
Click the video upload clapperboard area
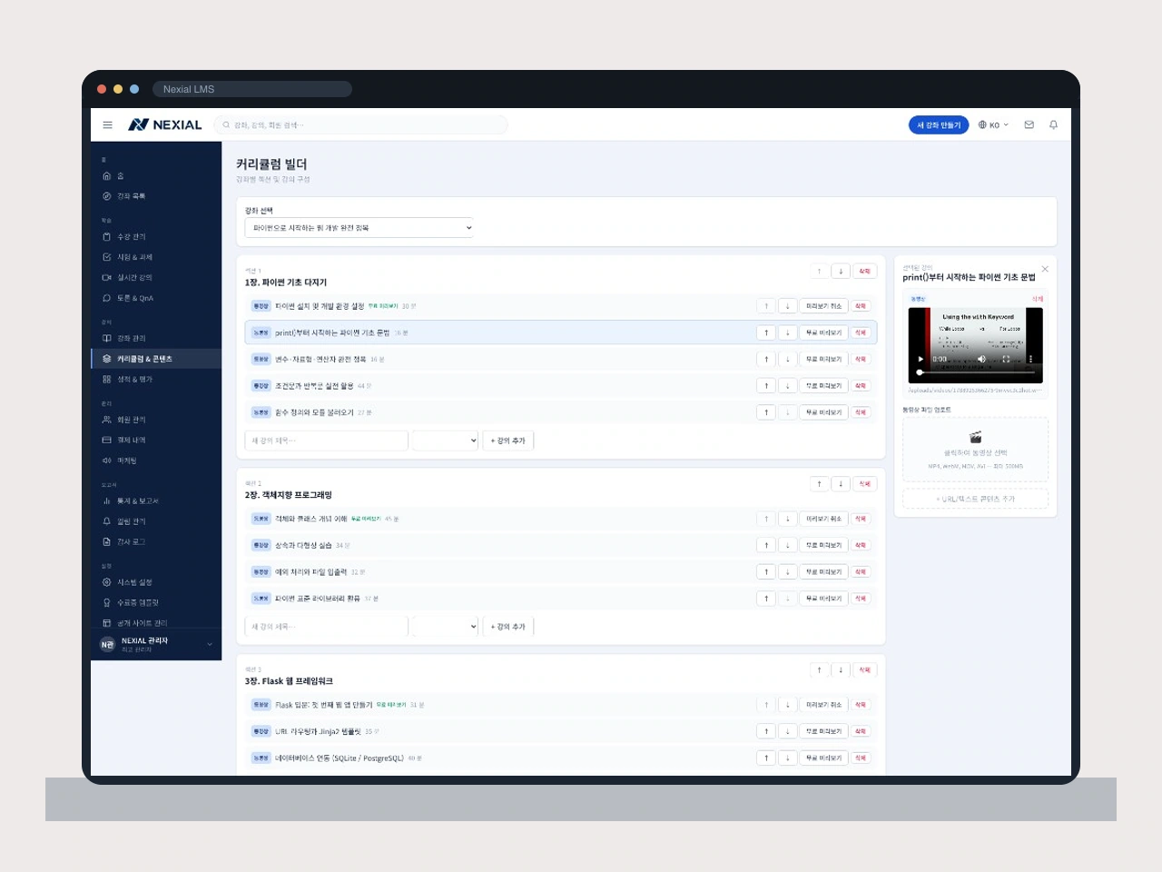pyautogui.click(x=976, y=450)
